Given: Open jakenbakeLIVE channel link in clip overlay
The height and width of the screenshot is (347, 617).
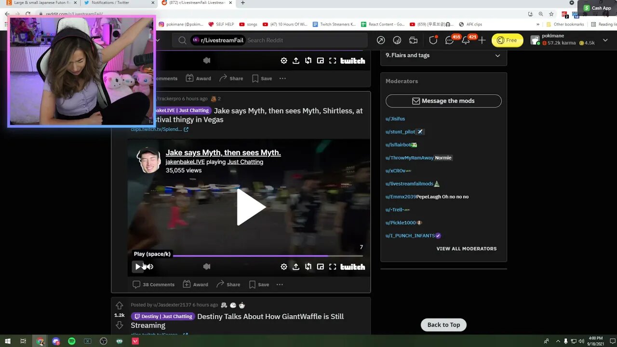Looking at the screenshot, I should point(185,162).
